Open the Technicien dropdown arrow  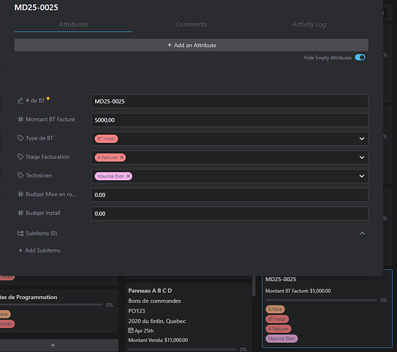[362, 176]
